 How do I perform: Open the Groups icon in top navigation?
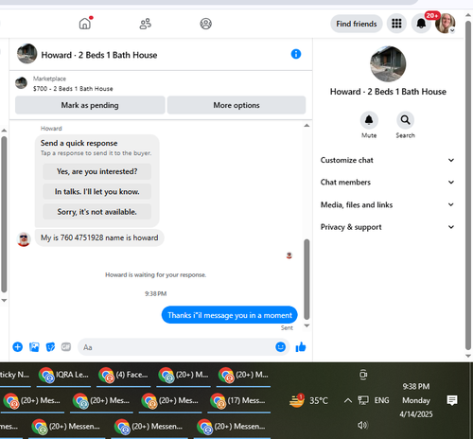[x=206, y=24]
